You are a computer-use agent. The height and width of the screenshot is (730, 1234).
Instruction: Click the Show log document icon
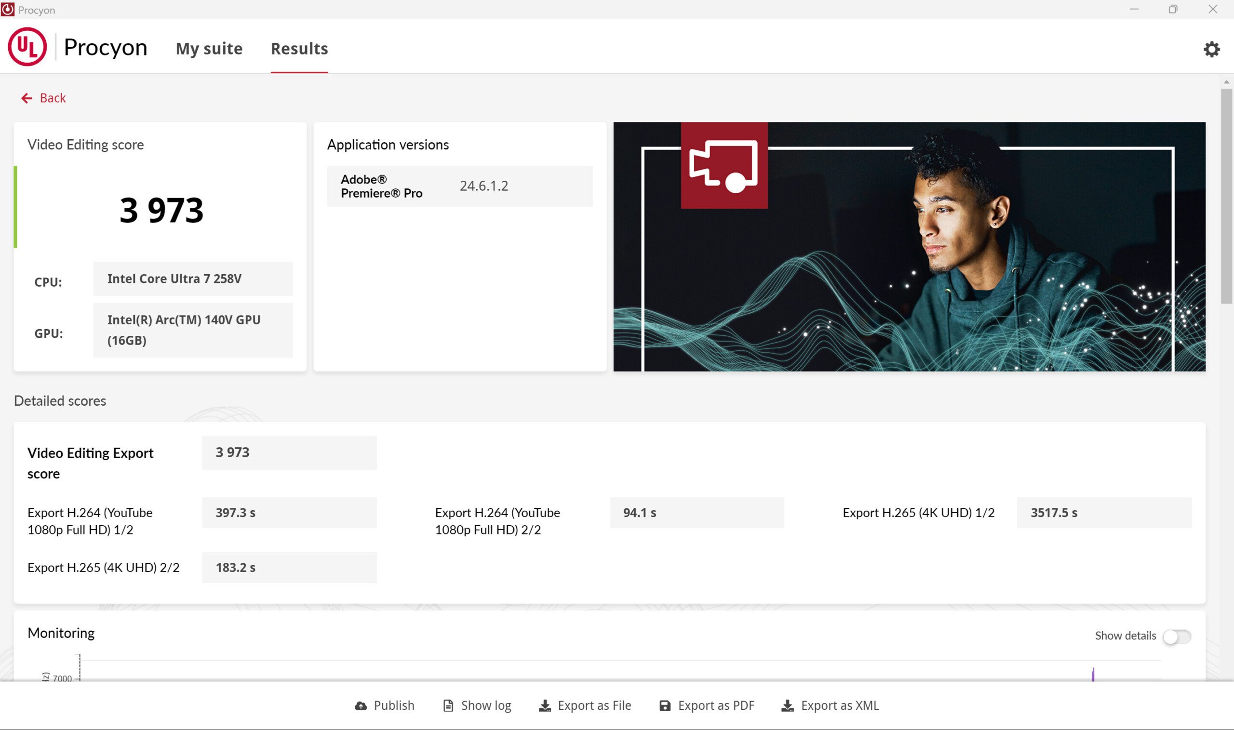pos(448,706)
